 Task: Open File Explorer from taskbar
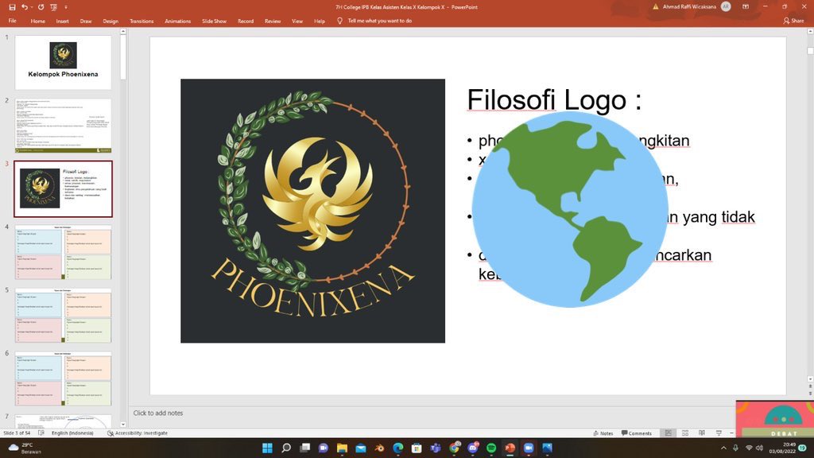pos(342,448)
